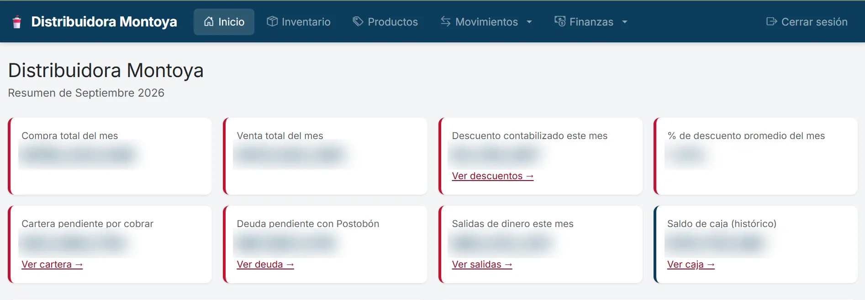Click the logout icon beside Cerrar sesión
Screen dimensions: 865x300
pos(772,21)
